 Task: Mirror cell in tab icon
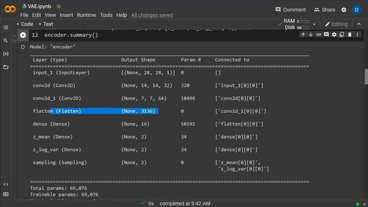(342, 34)
